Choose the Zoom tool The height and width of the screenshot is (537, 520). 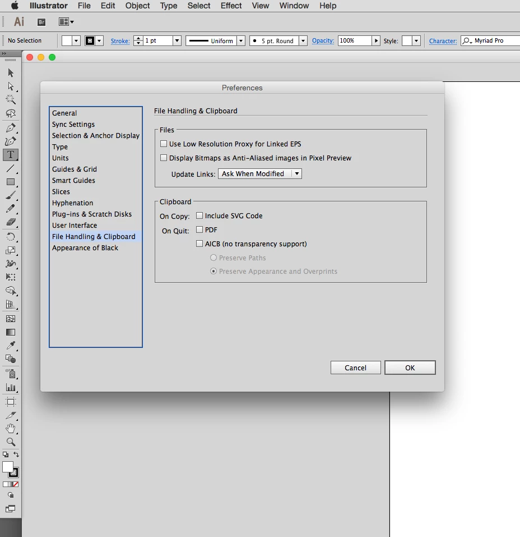point(11,442)
